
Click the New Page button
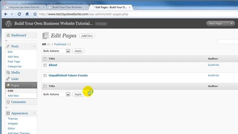215,23
